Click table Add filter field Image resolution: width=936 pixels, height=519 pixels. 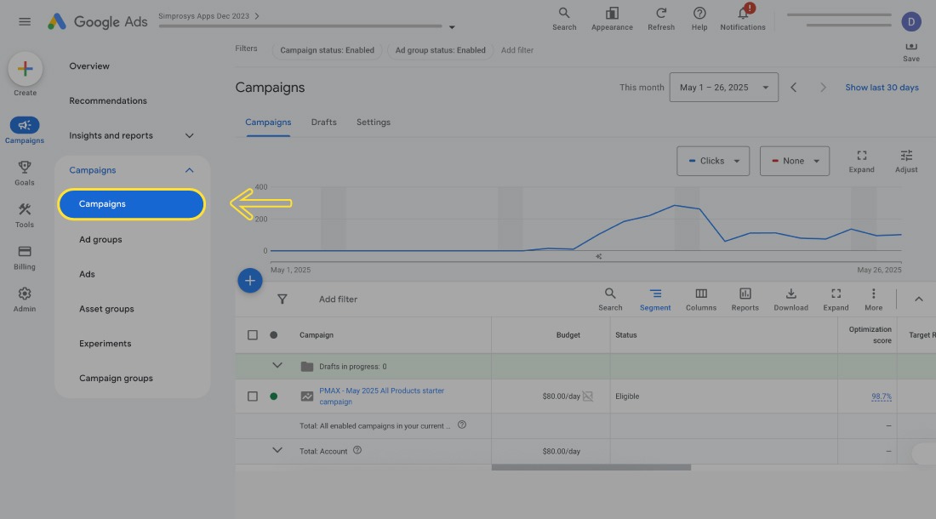pyautogui.click(x=338, y=299)
